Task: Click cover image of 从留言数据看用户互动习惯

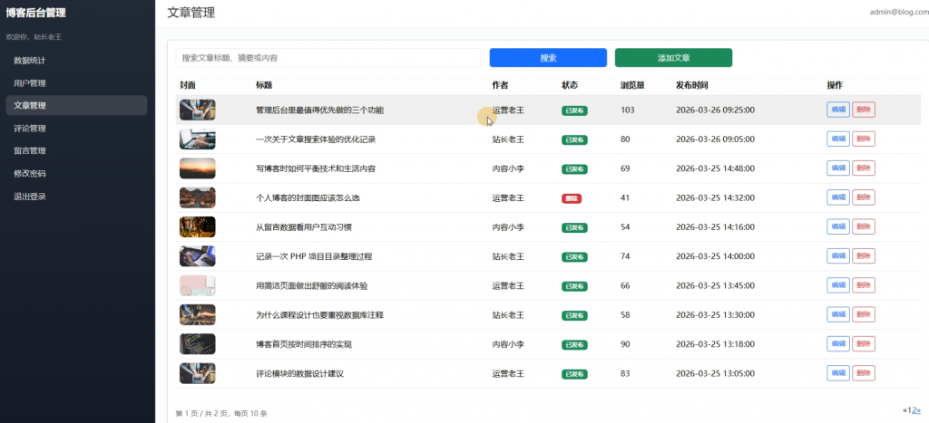Action: point(197,227)
